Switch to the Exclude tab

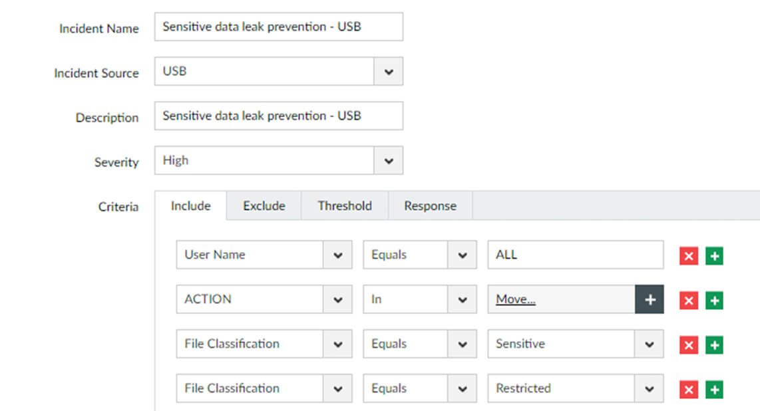coord(264,206)
